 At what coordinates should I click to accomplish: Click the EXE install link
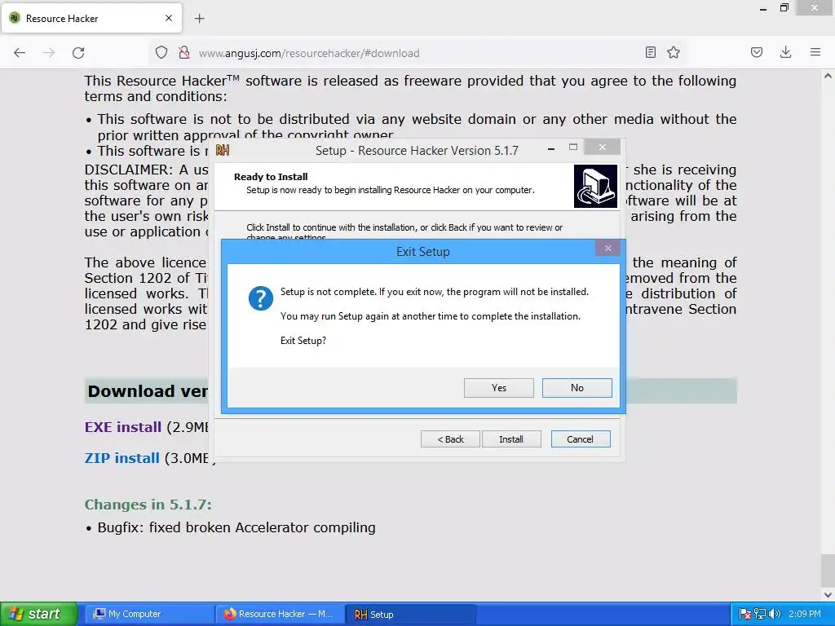point(123,427)
